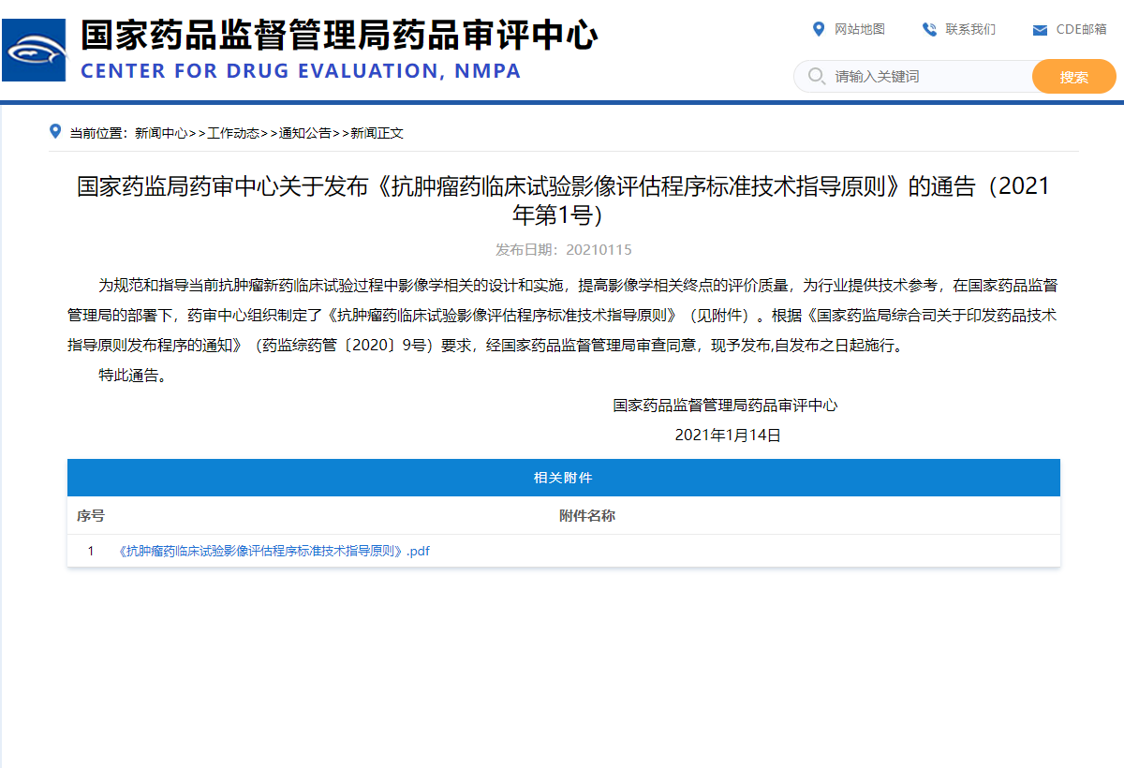This screenshot has height=768, width=1124.
Task: Click the location pin icon before 当前位置
Action: tap(55, 132)
